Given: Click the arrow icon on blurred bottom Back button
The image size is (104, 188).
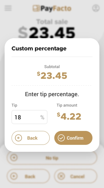Looking at the screenshot, I should coord(14,176).
